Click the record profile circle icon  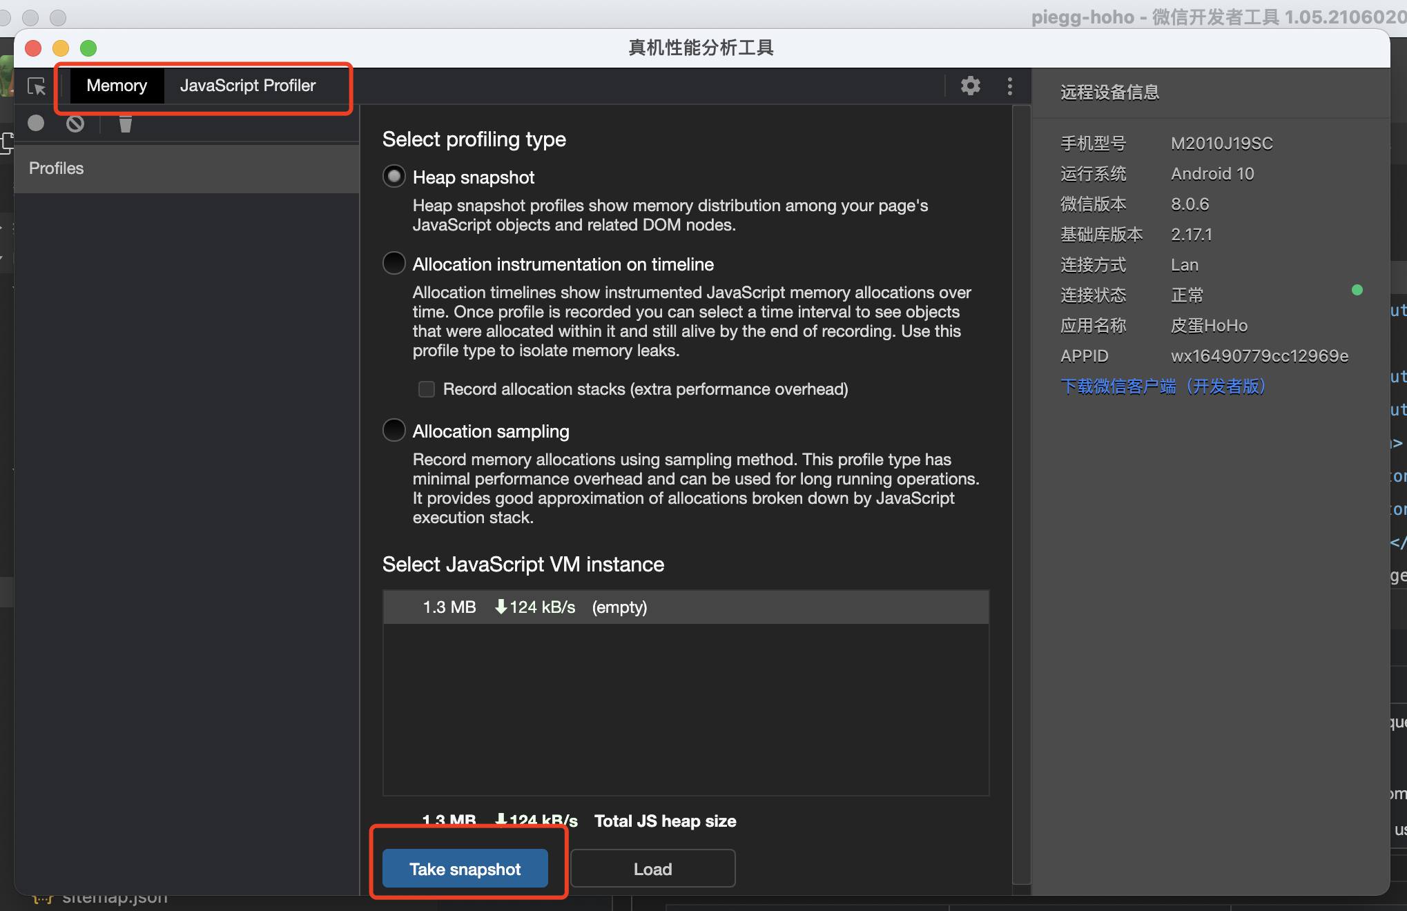point(36,123)
